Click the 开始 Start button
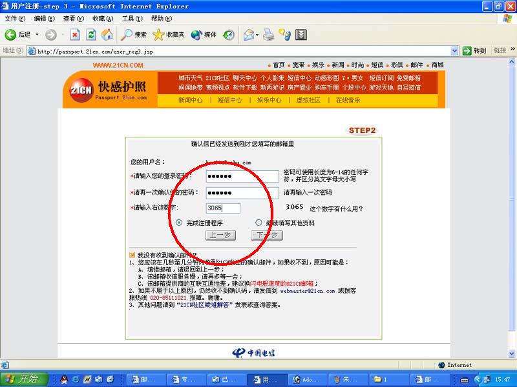 pos(25,379)
